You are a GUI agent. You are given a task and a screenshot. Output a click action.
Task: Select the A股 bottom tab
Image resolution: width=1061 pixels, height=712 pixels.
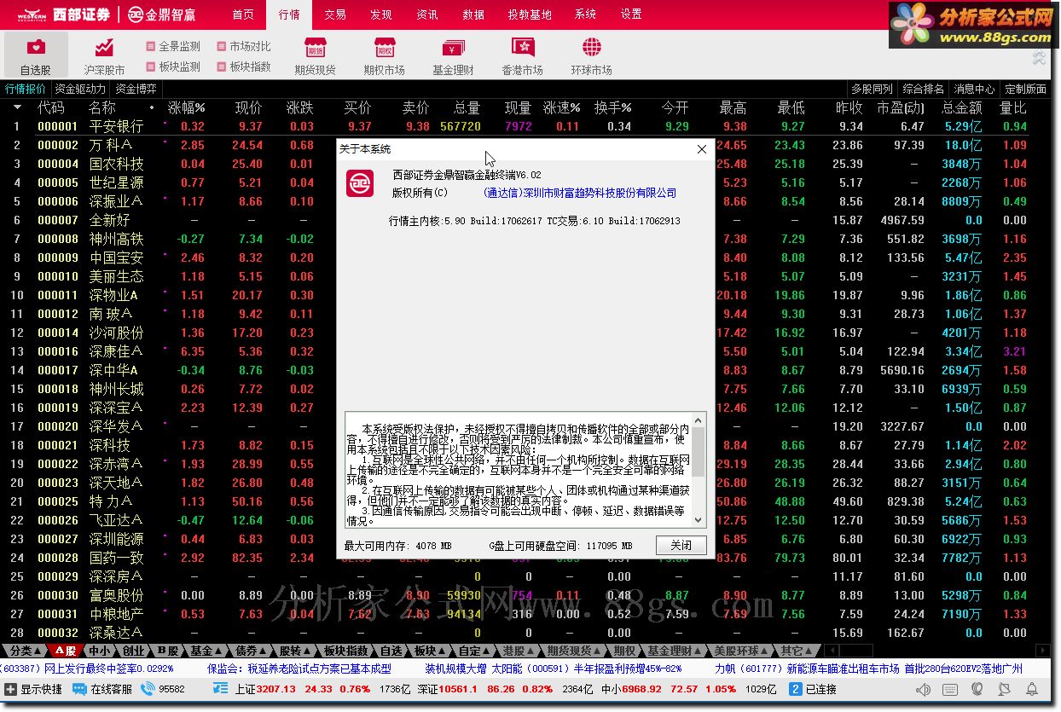[x=65, y=651]
